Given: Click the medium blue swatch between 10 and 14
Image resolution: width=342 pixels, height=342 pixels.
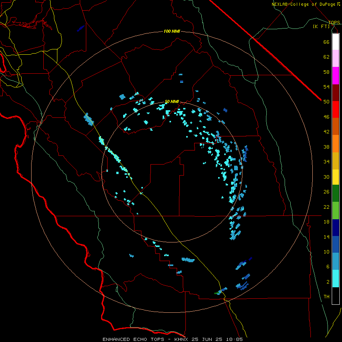Looking at the screenshot, I should pyautogui.click(x=336, y=244).
